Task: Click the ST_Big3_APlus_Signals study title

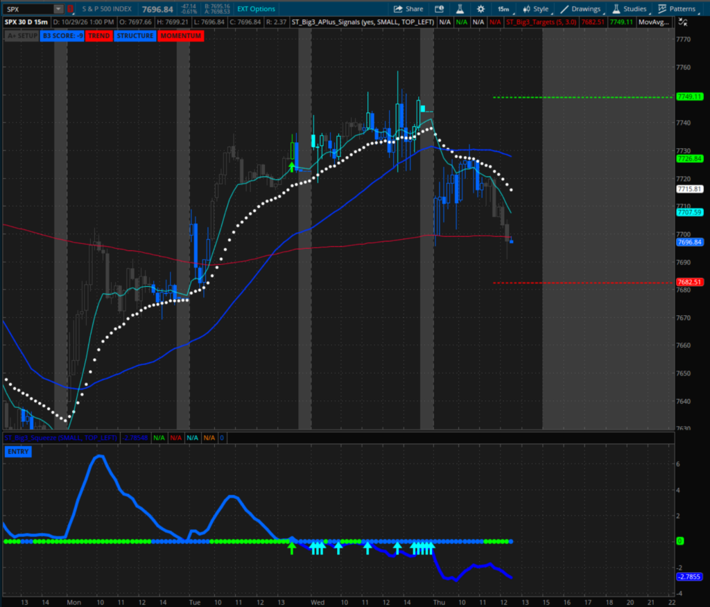Action: [x=363, y=22]
